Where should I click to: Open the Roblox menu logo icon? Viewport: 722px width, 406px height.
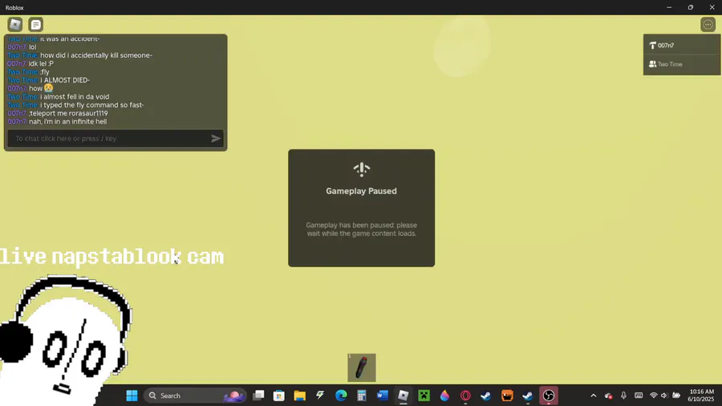coord(14,24)
